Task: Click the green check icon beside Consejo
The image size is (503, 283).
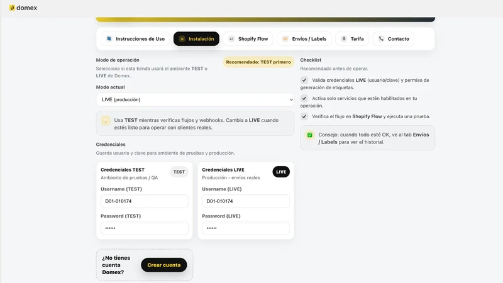Action: (309, 135)
